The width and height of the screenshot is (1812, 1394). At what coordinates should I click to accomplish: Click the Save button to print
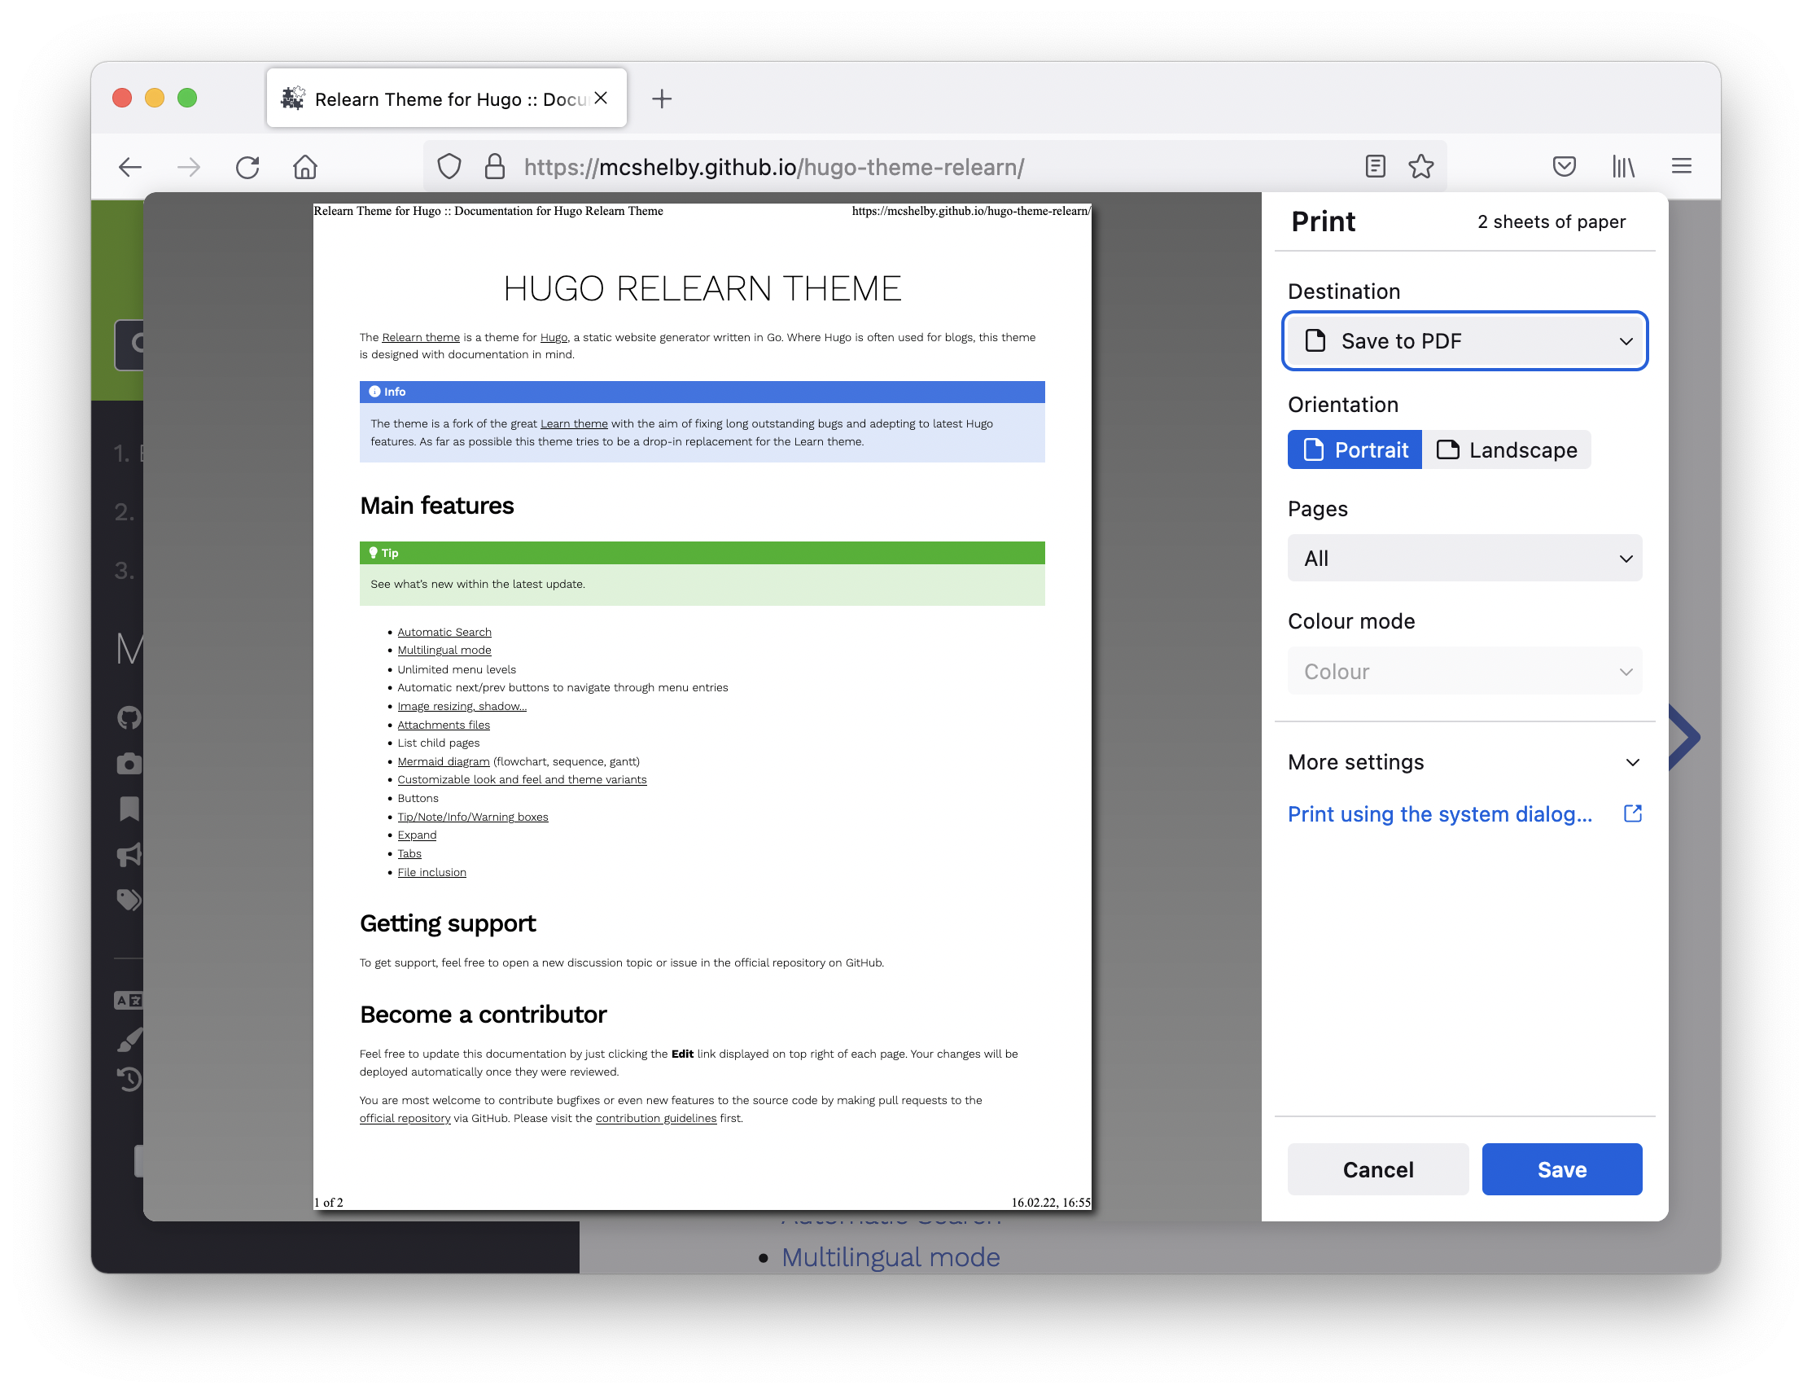tap(1560, 1169)
